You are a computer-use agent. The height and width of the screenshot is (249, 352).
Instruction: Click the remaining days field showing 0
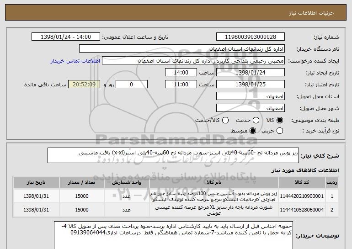click(x=132, y=85)
